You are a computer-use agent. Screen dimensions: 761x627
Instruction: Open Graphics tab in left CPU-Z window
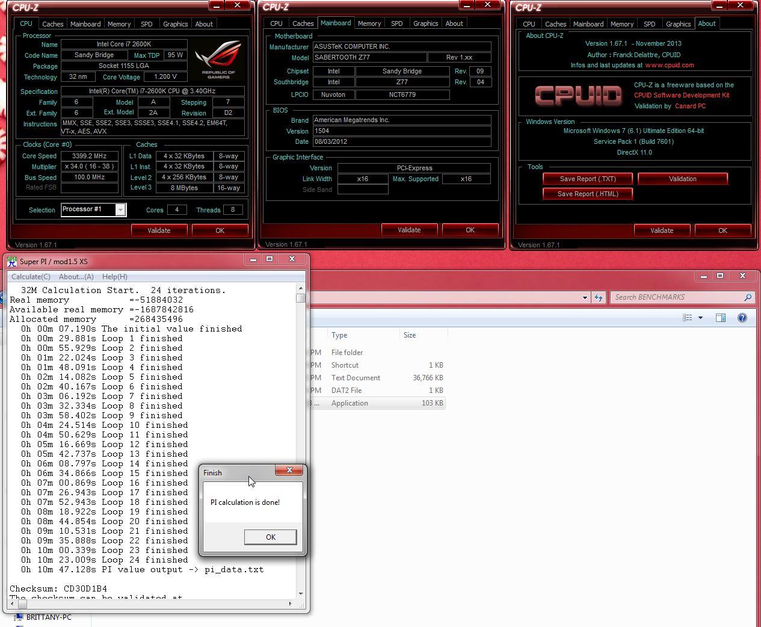[176, 24]
